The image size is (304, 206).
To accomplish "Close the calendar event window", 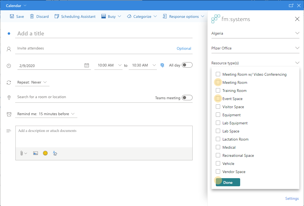I will coord(299,5).
